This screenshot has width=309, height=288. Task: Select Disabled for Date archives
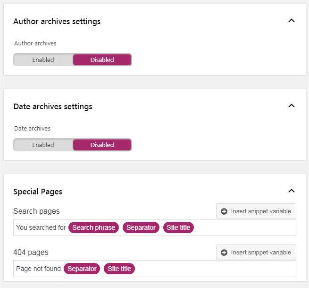click(102, 145)
